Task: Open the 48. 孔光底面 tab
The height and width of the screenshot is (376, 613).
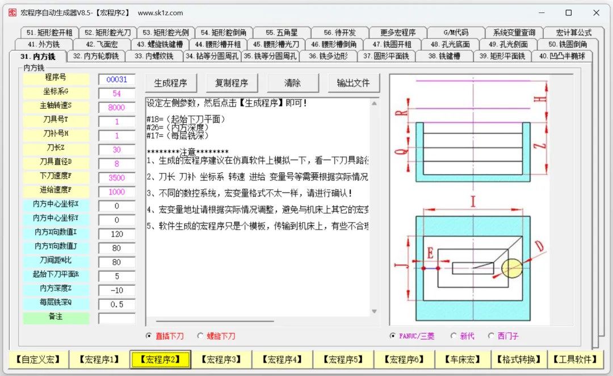Action: [450, 44]
